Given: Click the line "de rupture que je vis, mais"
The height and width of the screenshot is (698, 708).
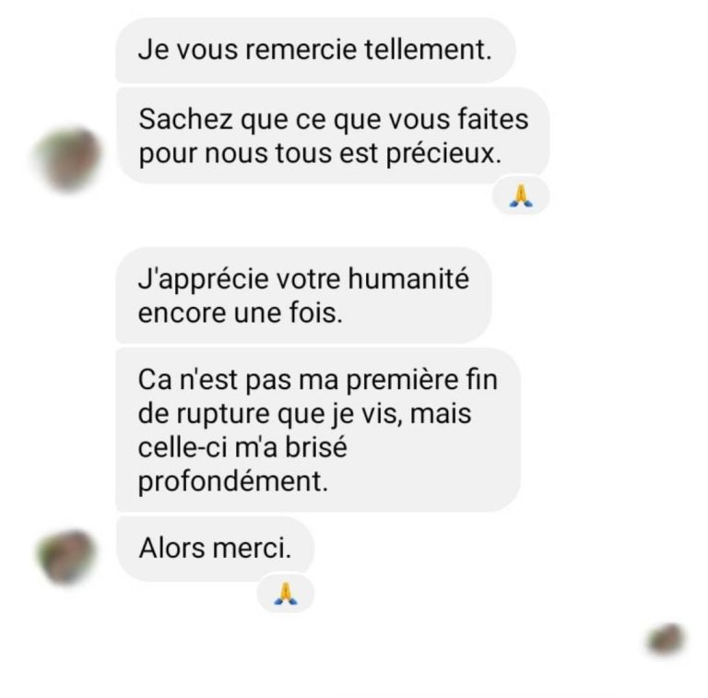Looking at the screenshot, I should (x=305, y=414).
